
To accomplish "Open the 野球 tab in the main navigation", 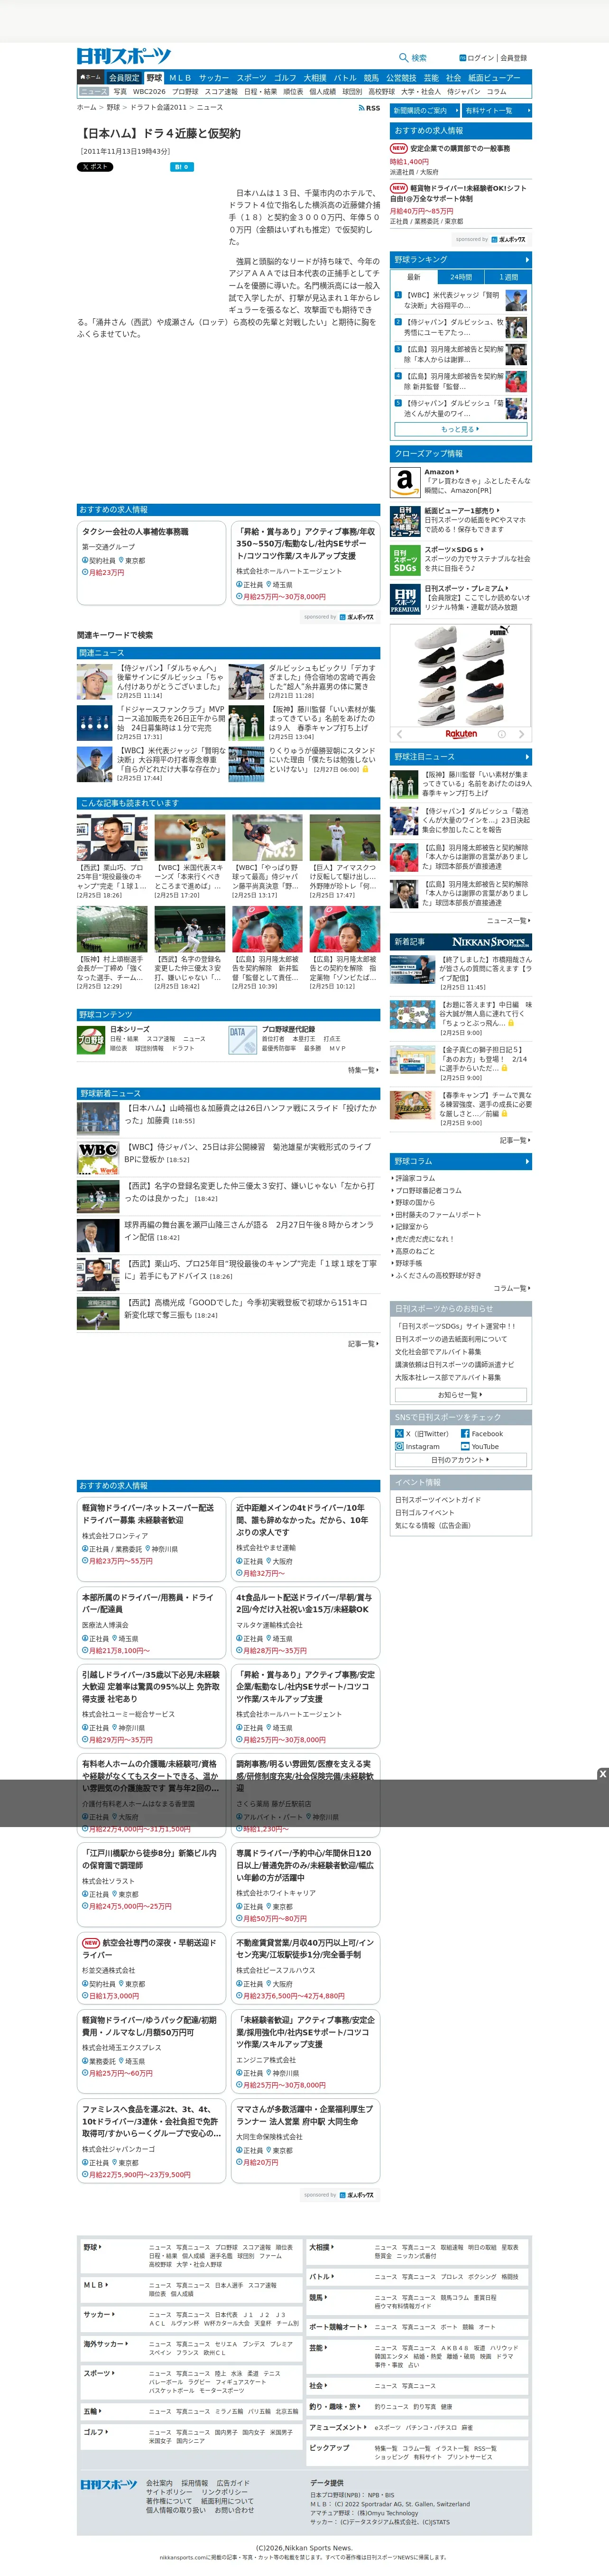I will [154, 77].
